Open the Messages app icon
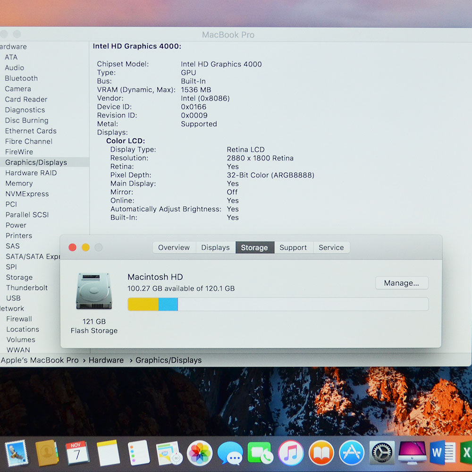Viewport: 472px width, 472px height. click(x=230, y=453)
